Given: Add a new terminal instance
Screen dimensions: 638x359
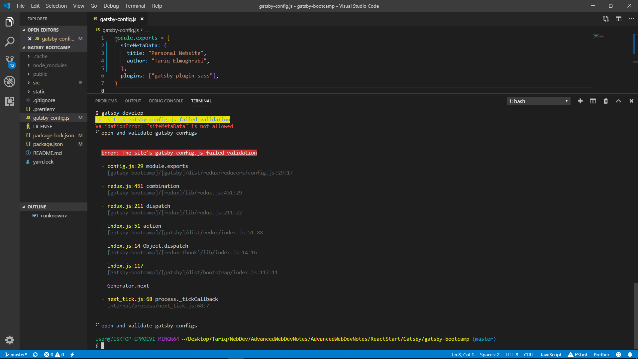Looking at the screenshot, I should point(580,101).
